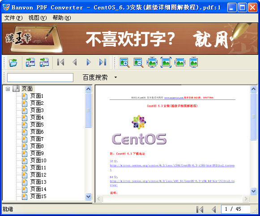260x216 pixels.
Task: Select 页面2 in the tree
Action: [x=37, y=103]
